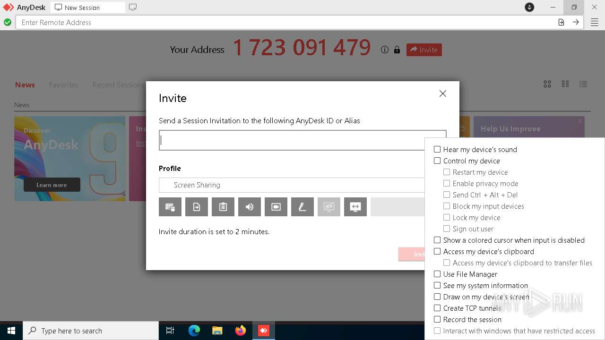Check Use File Manager

[x=437, y=274]
